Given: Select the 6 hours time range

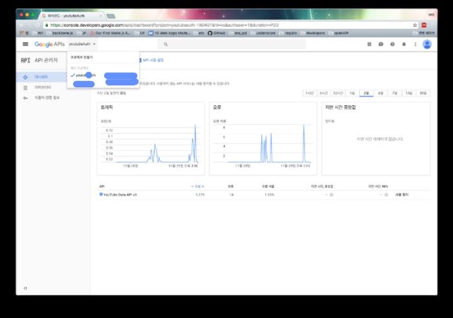Looking at the screenshot, I should (x=324, y=93).
